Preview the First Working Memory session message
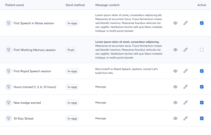The image size is (211, 135). click(x=175, y=50)
